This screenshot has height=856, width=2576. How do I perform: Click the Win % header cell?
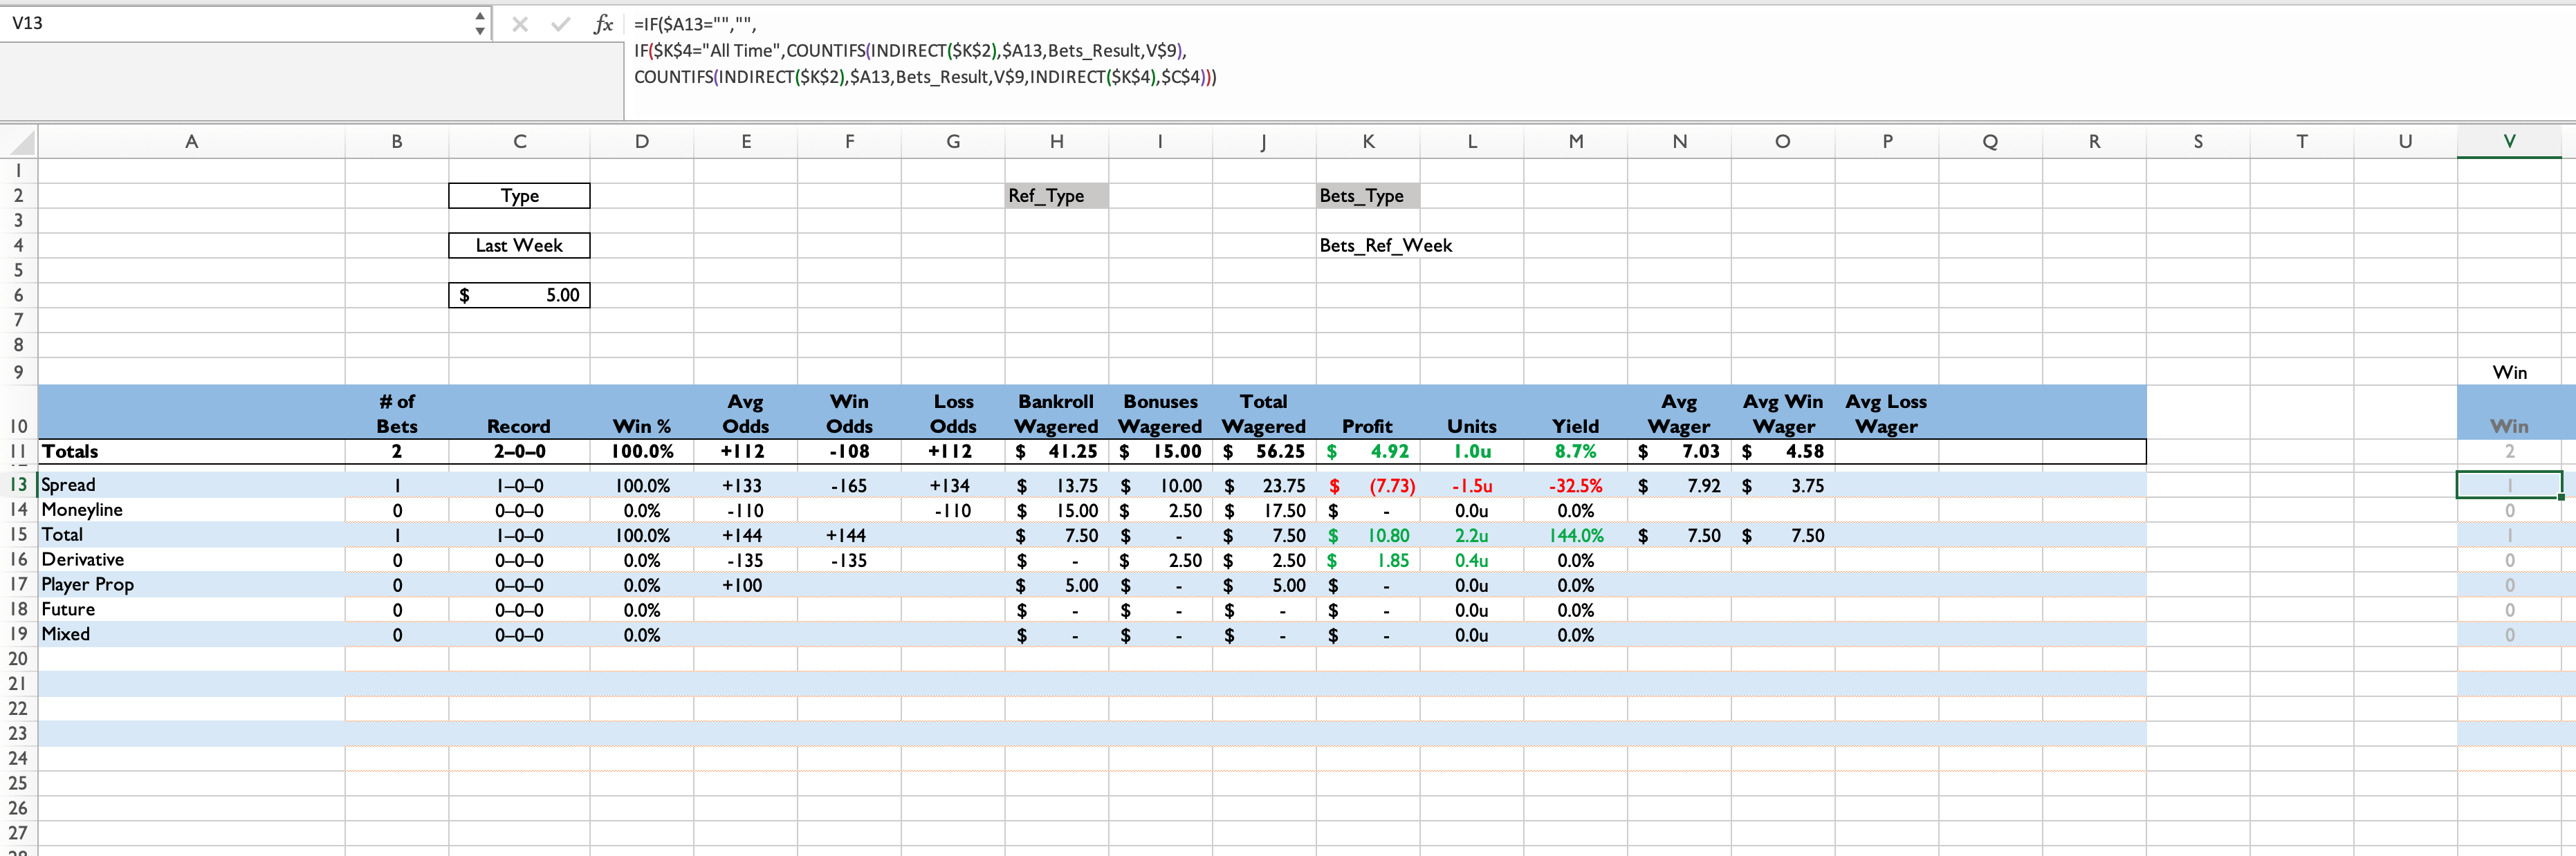642,413
